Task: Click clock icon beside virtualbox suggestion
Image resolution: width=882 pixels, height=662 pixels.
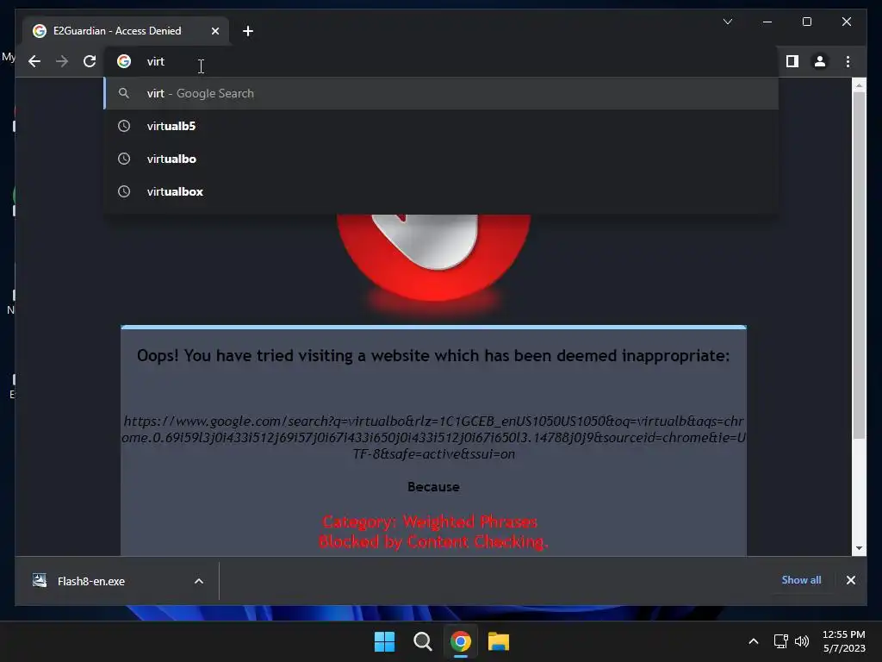Action: pos(124,191)
